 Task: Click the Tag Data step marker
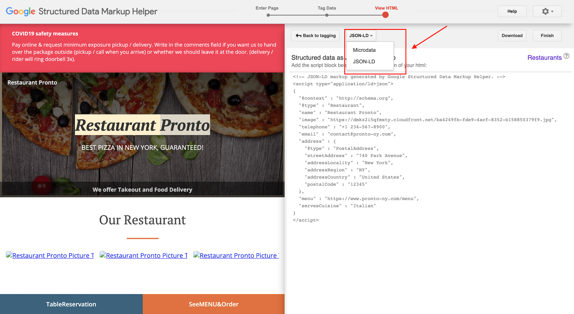[326, 15]
